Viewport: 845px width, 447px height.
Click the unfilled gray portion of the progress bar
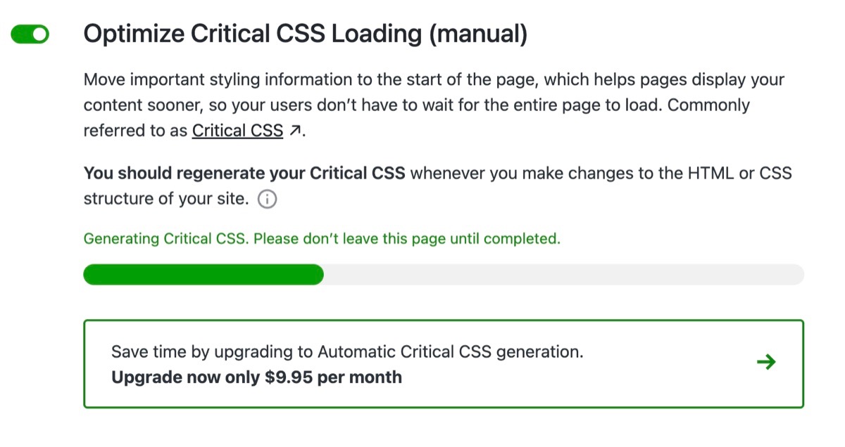(x=563, y=275)
